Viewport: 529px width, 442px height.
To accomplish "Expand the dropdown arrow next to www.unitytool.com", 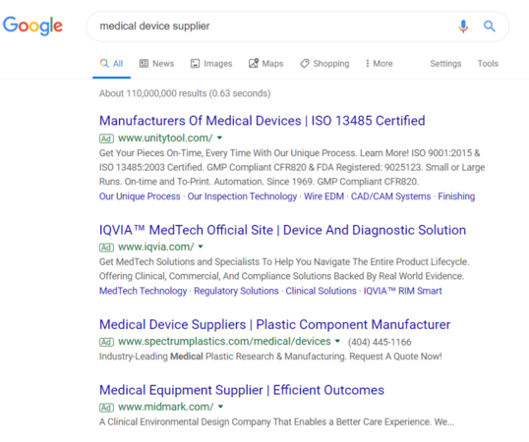I will (x=219, y=138).
